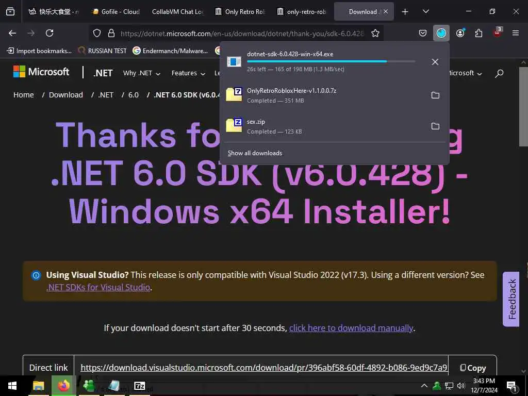Open the list all tabs dropdown

click(425, 11)
